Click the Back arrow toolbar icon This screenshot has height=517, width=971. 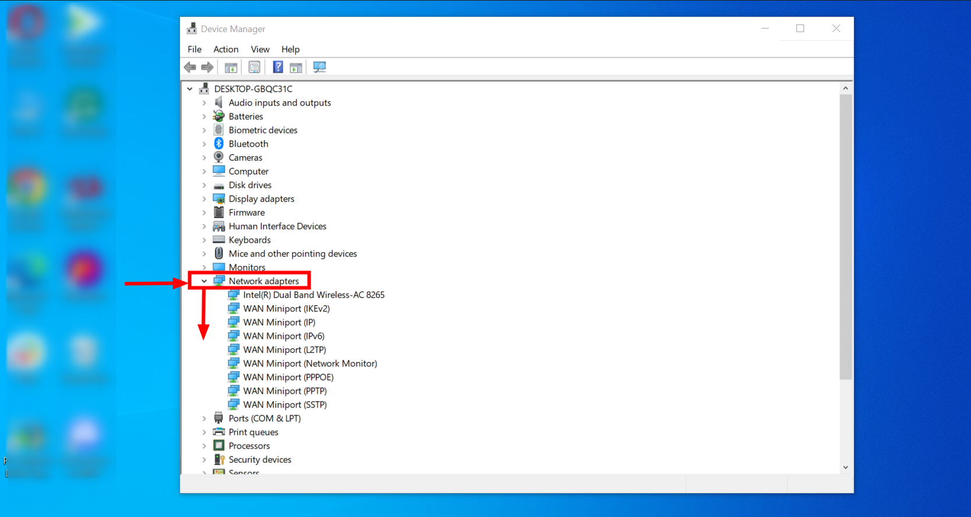[x=190, y=68]
